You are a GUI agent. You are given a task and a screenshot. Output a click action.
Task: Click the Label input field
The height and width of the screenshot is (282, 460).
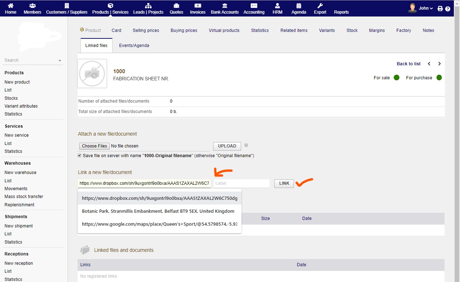pos(241,183)
